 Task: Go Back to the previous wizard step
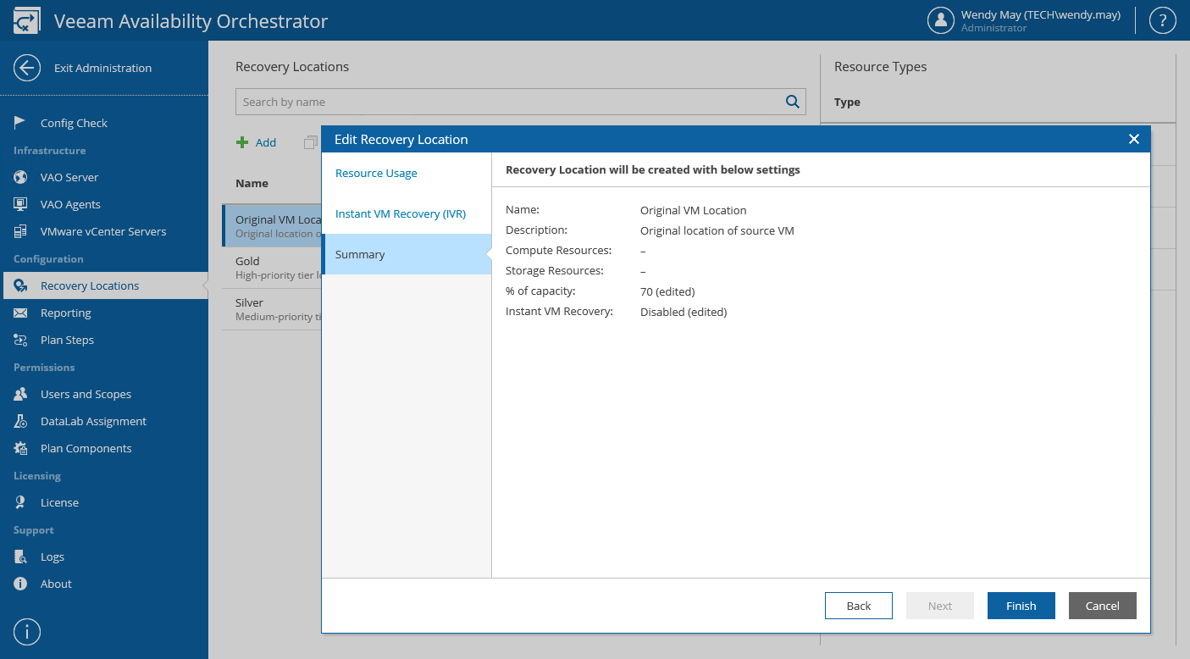(x=859, y=606)
